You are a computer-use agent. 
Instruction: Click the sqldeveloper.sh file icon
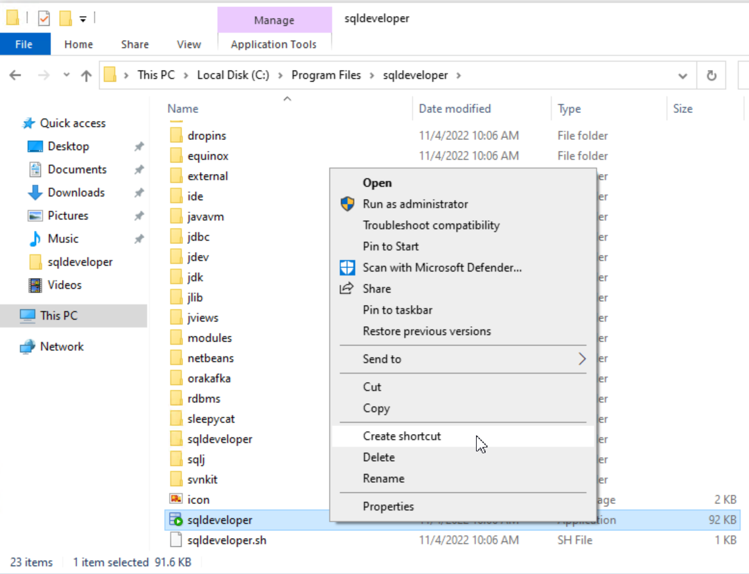coord(176,540)
